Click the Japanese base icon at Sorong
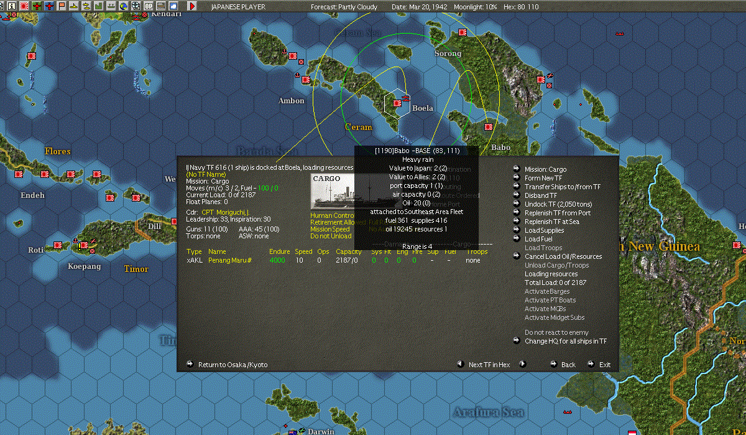Viewport: 746px width, 435px height. point(463,32)
